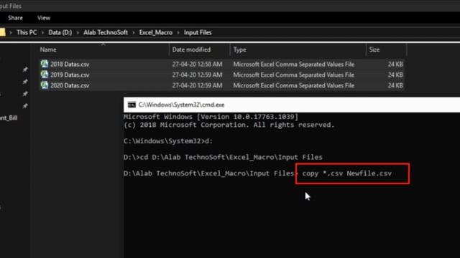Click file type cell of 2018 Datas.csv
This screenshot has height=258, width=460.
click(294, 64)
